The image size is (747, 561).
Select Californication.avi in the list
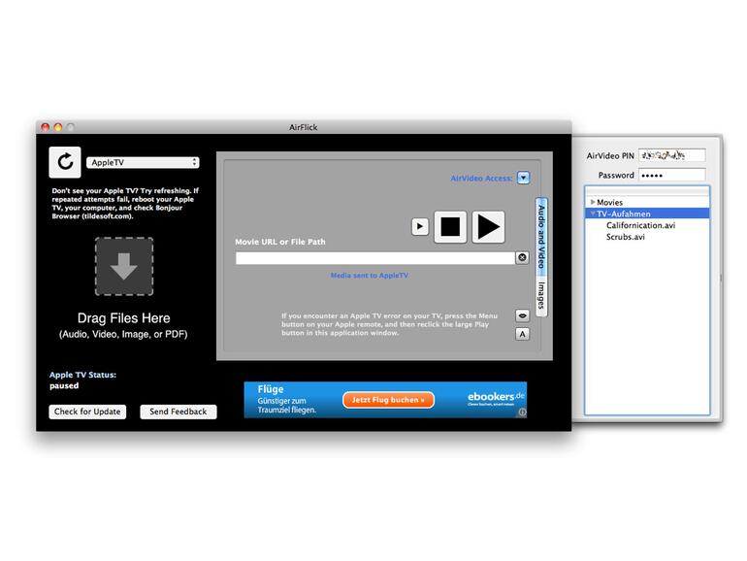[x=640, y=225]
